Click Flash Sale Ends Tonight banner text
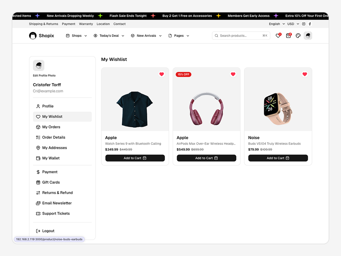The width and height of the screenshot is (341, 256). click(x=128, y=16)
